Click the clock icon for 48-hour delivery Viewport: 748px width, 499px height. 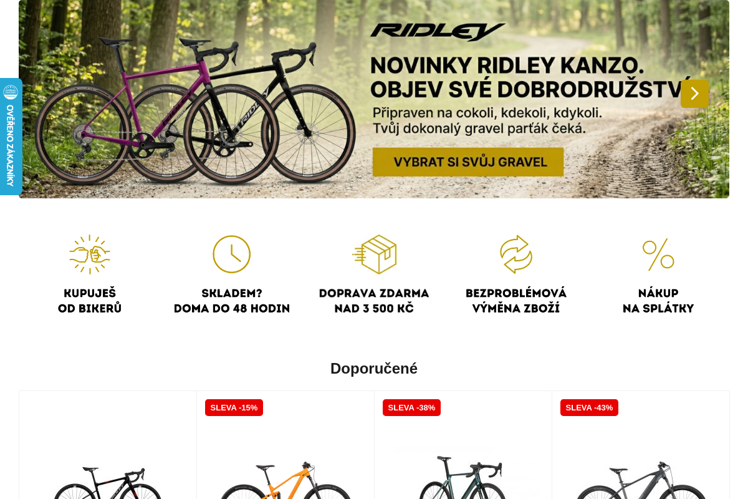tap(231, 254)
